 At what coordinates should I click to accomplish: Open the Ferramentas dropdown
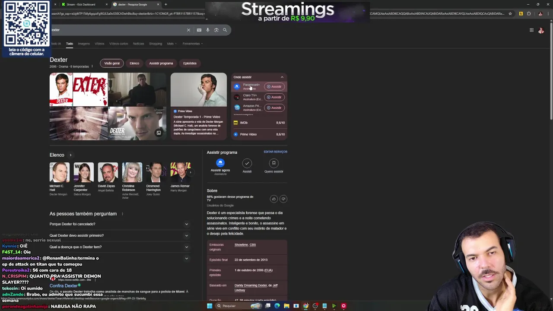192,44
